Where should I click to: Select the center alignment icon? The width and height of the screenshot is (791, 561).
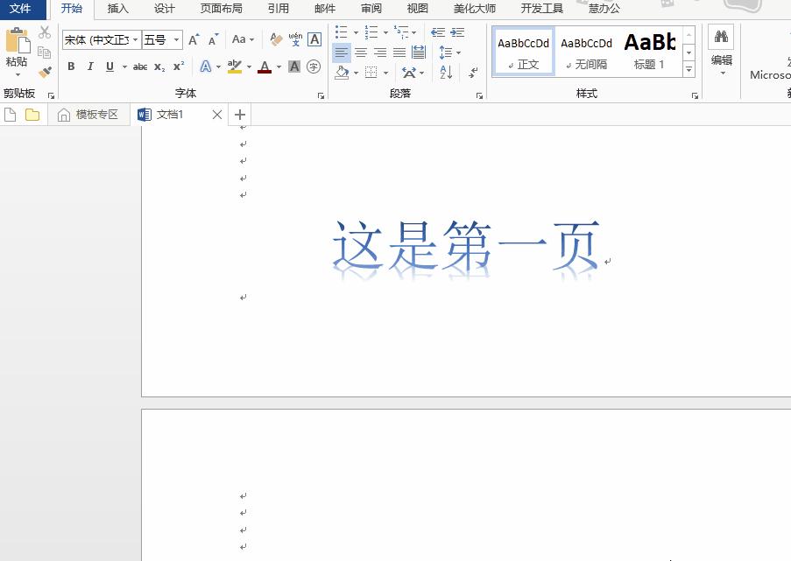click(361, 53)
